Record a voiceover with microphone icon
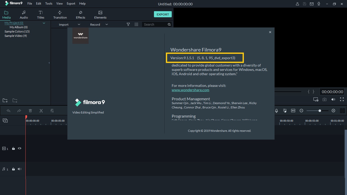The width and height of the screenshot is (347, 195). 277,111
